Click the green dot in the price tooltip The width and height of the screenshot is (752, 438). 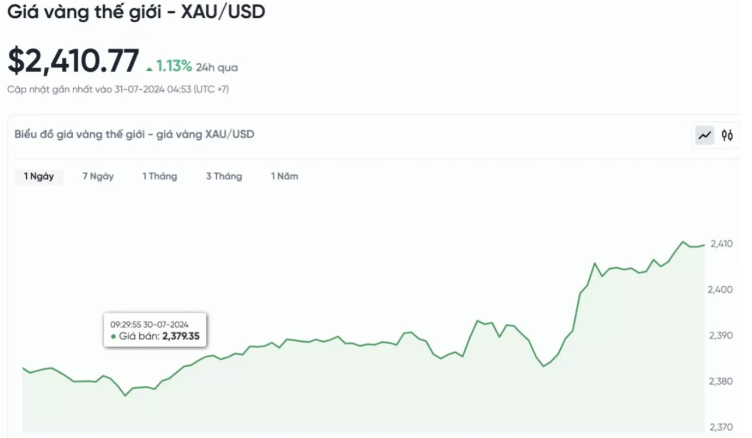[x=113, y=337]
